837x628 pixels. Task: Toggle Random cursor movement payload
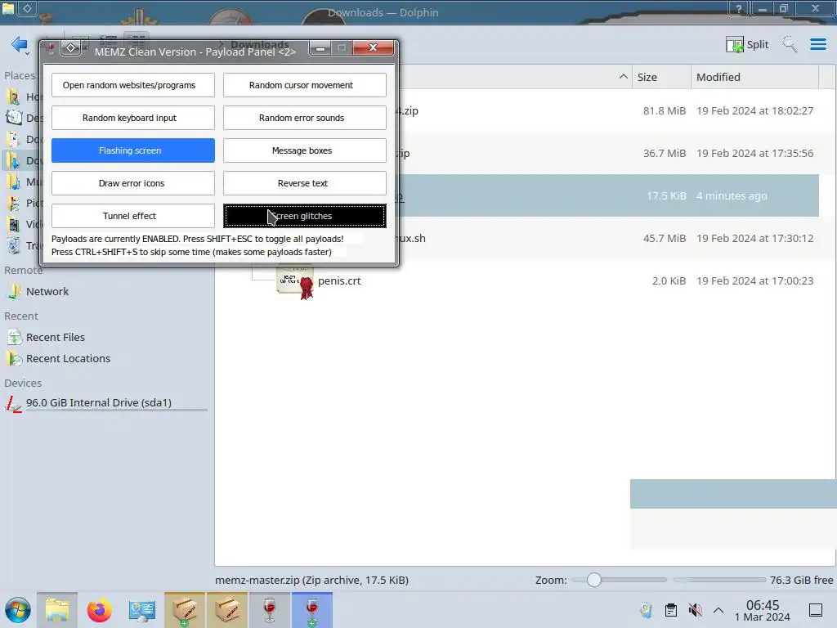click(304, 85)
